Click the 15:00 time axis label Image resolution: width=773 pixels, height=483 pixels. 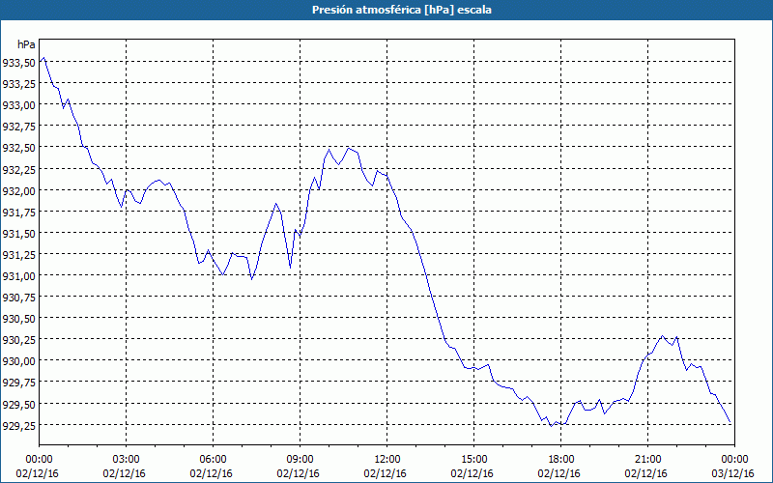[473, 460]
